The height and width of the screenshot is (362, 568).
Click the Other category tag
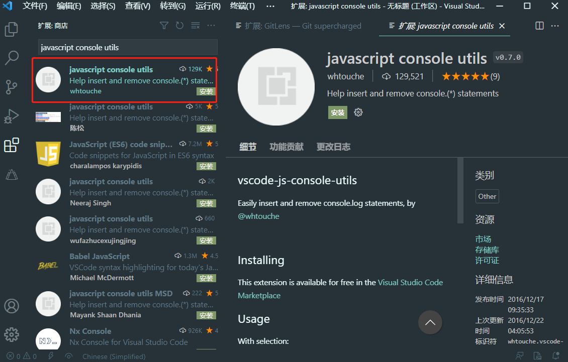click(x=487, y=196)
